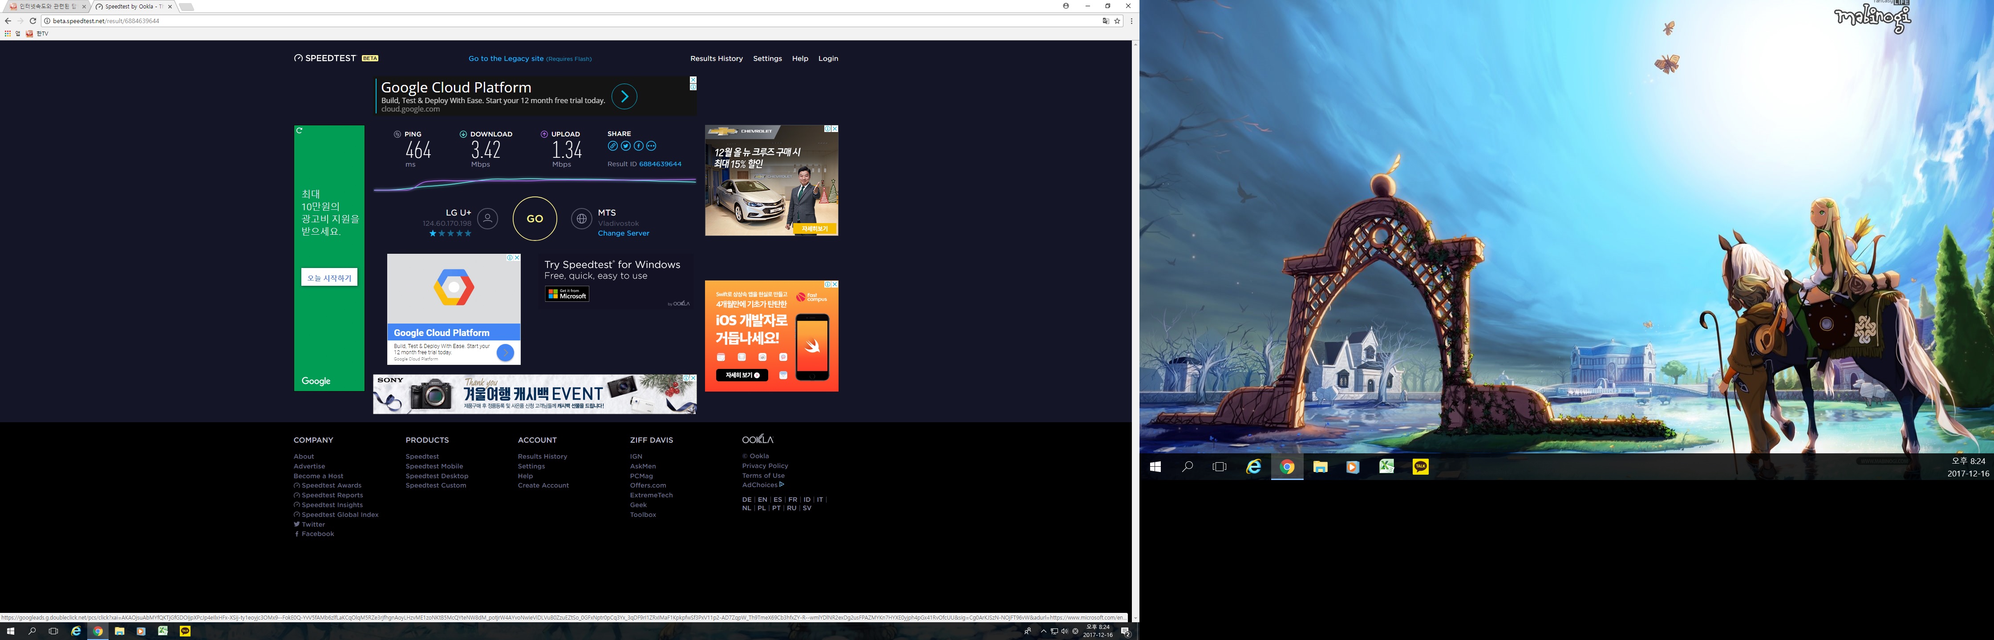Copy the result link via share link icon
This screenshot has width=1994, height=640.
pos(612,146)
